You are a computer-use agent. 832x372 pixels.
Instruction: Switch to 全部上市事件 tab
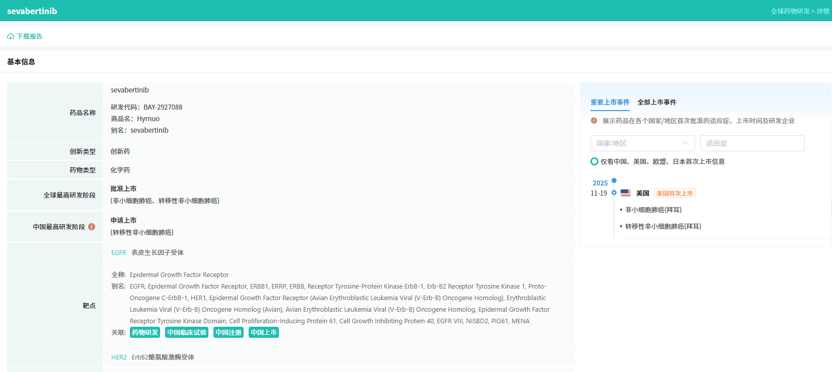(657, 102)
